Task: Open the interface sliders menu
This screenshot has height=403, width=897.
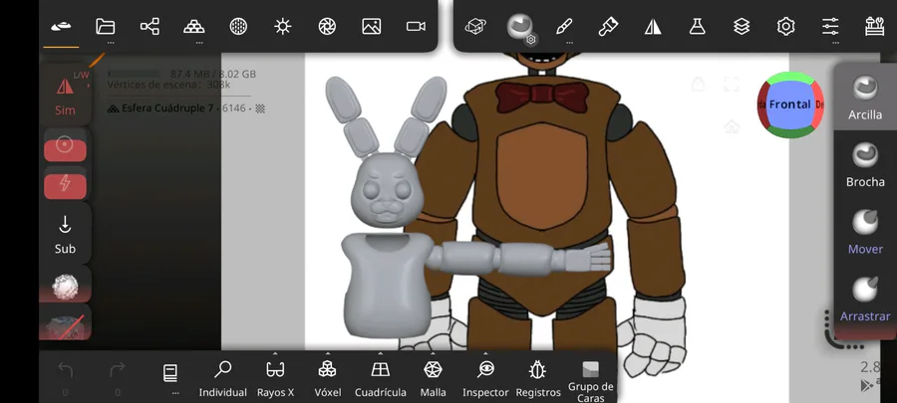Action: point(830,26)
